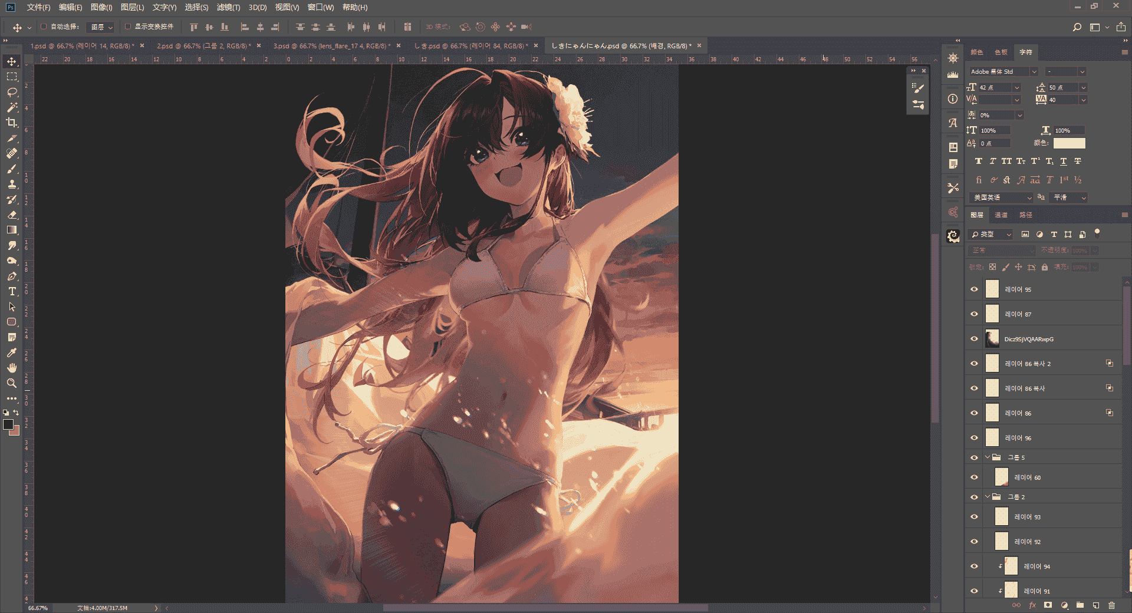Click the 66.67% zoom level field
This screenshot has height=613, width=1132.
tap(38, 608)
